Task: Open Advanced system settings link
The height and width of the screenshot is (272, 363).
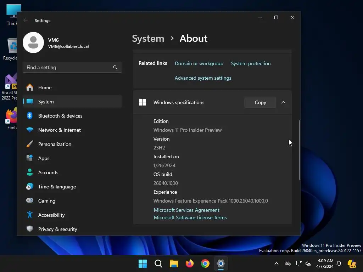Action: click(x=203, y=78)
